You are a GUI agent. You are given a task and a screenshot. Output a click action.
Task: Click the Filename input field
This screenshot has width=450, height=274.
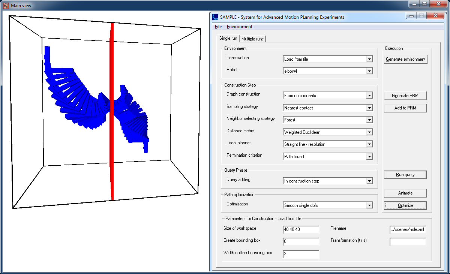point(408,230)
